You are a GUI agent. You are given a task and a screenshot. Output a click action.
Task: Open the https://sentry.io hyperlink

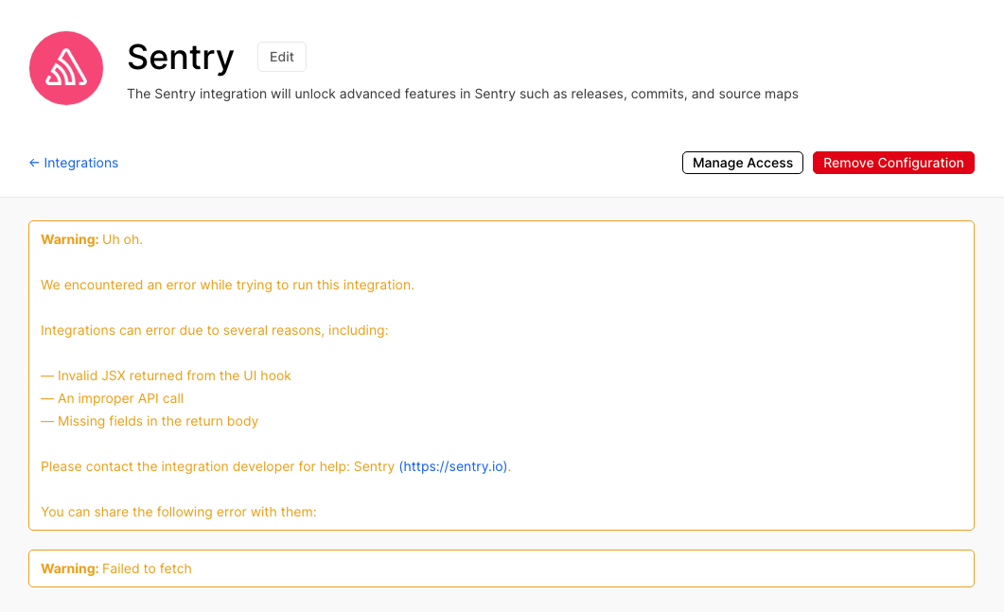(x=454, y=466)
